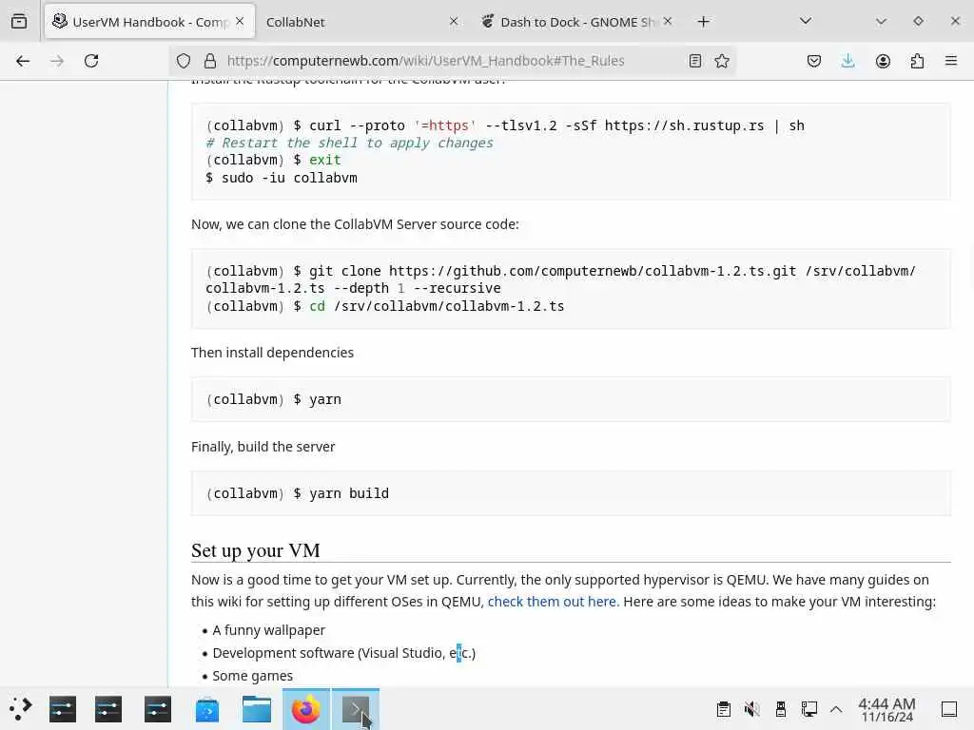Go back to previous page
The width and height of the screenshot is (974, 730).
tap(23, 61)
